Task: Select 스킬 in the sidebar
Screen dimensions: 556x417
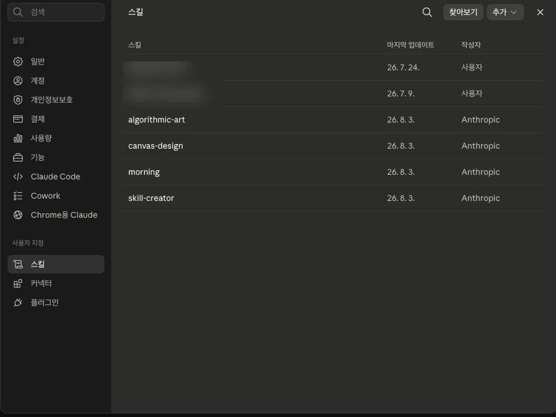Action: click(56, 264)
